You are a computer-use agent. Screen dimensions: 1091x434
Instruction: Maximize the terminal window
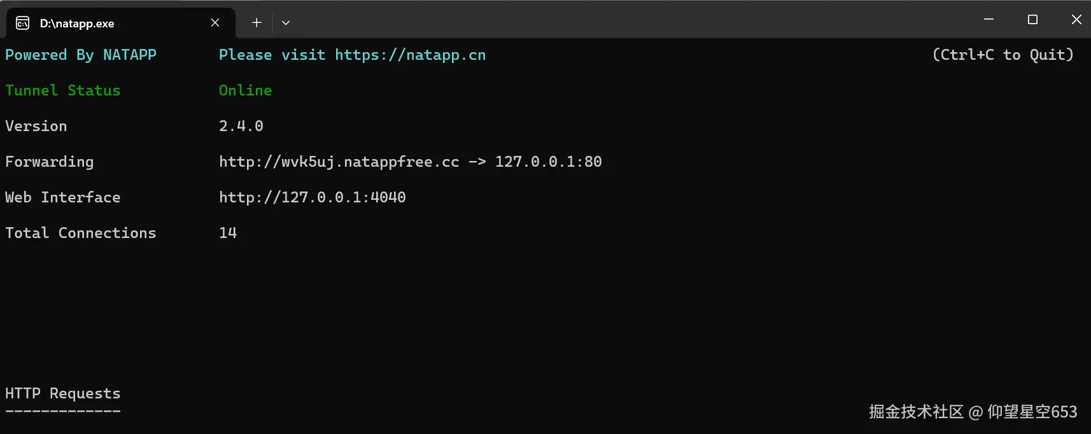(x=1032, y=20)
